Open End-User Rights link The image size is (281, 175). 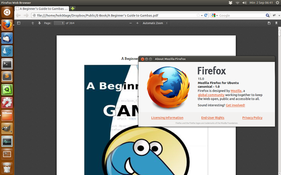(x=213, y=118)
